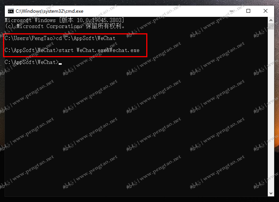279x202 pixels.
Task: Click the 'start WeChat.exe&Wechat.exe' command line
Action: [72, 50]
